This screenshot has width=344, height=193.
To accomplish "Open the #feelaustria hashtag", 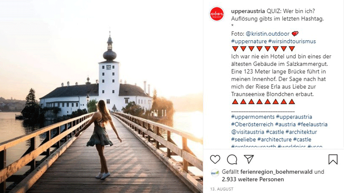I will pyautogui.click(x=312, y=124).
